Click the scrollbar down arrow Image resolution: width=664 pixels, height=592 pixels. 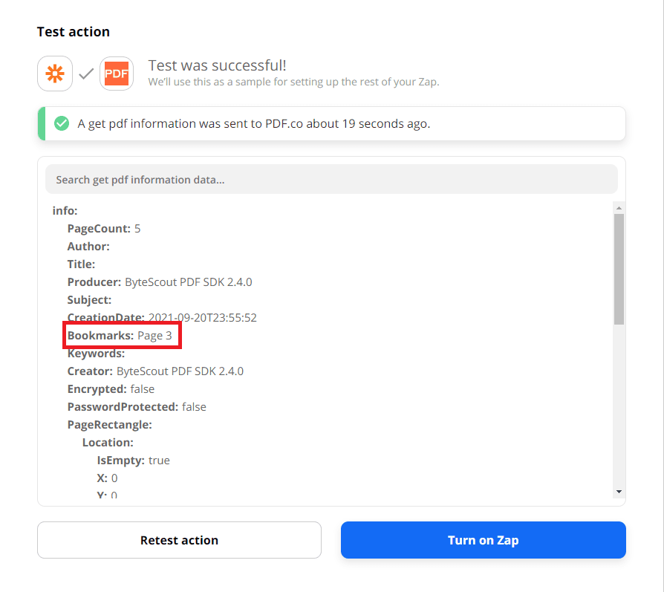[x=619, y=492]
